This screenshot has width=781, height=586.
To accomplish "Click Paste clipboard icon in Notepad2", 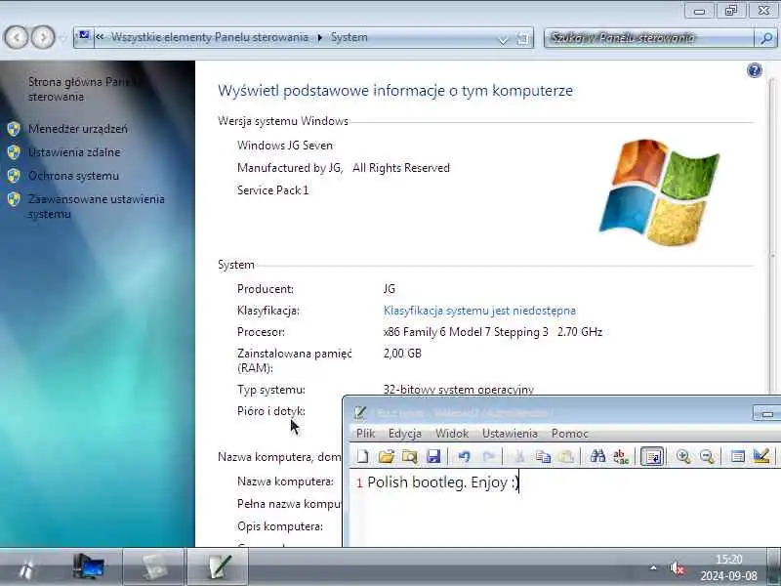I will click(x=566, y=456).
